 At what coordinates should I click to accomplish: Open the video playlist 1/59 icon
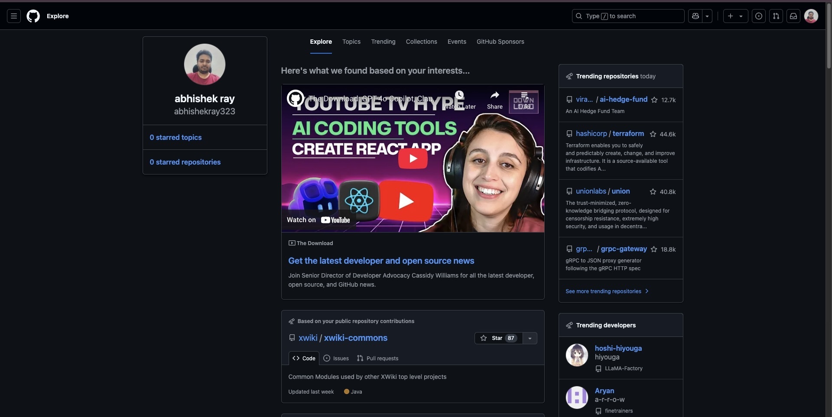pos(524,101)
